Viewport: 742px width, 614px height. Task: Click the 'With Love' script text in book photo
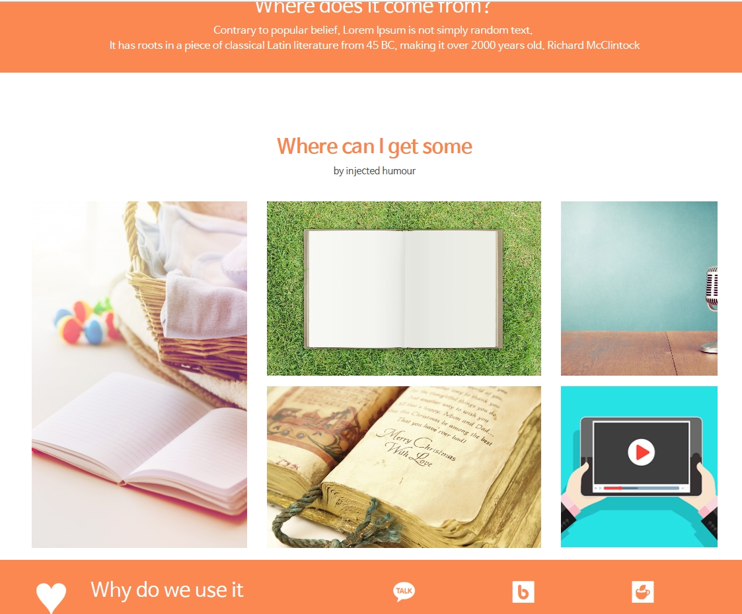pyautogui.click(x=410, y=454)
